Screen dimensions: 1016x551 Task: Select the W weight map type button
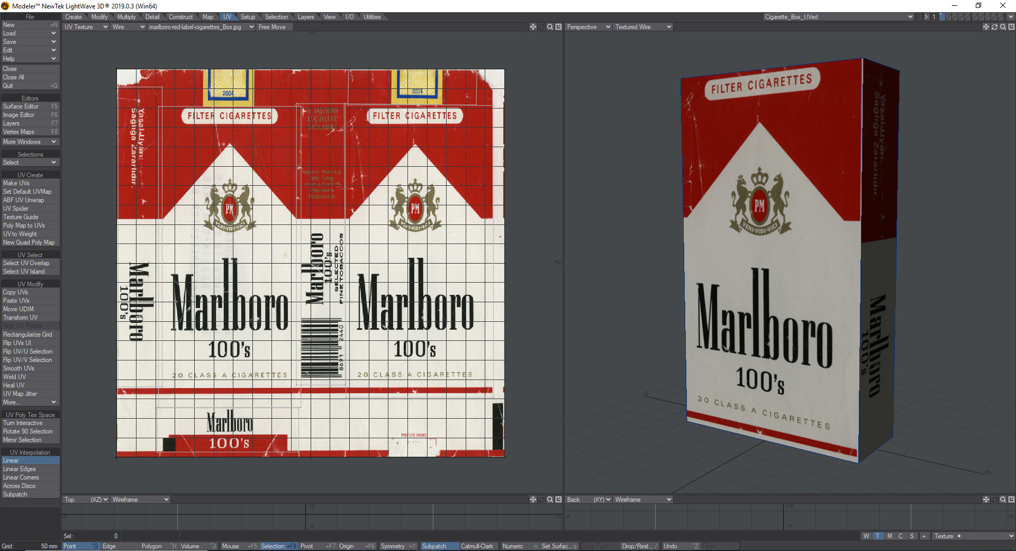click(x=866, y=536)
